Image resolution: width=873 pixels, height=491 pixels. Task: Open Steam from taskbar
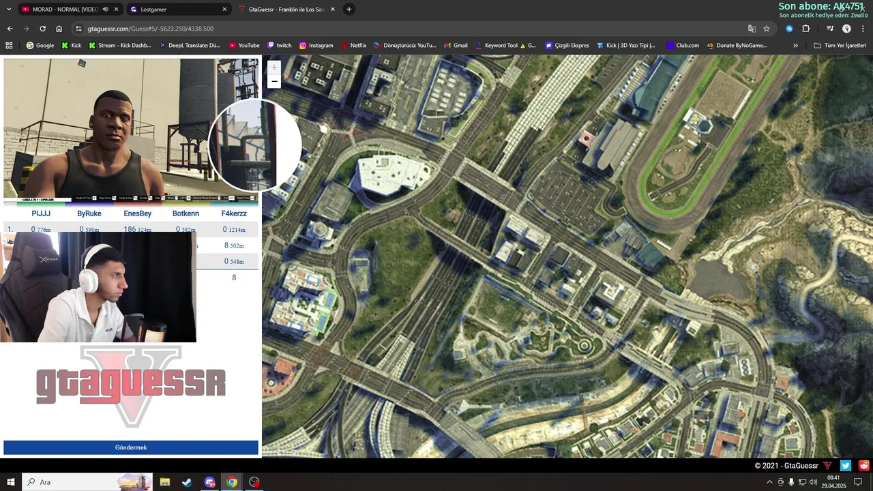tap(187, 482)
